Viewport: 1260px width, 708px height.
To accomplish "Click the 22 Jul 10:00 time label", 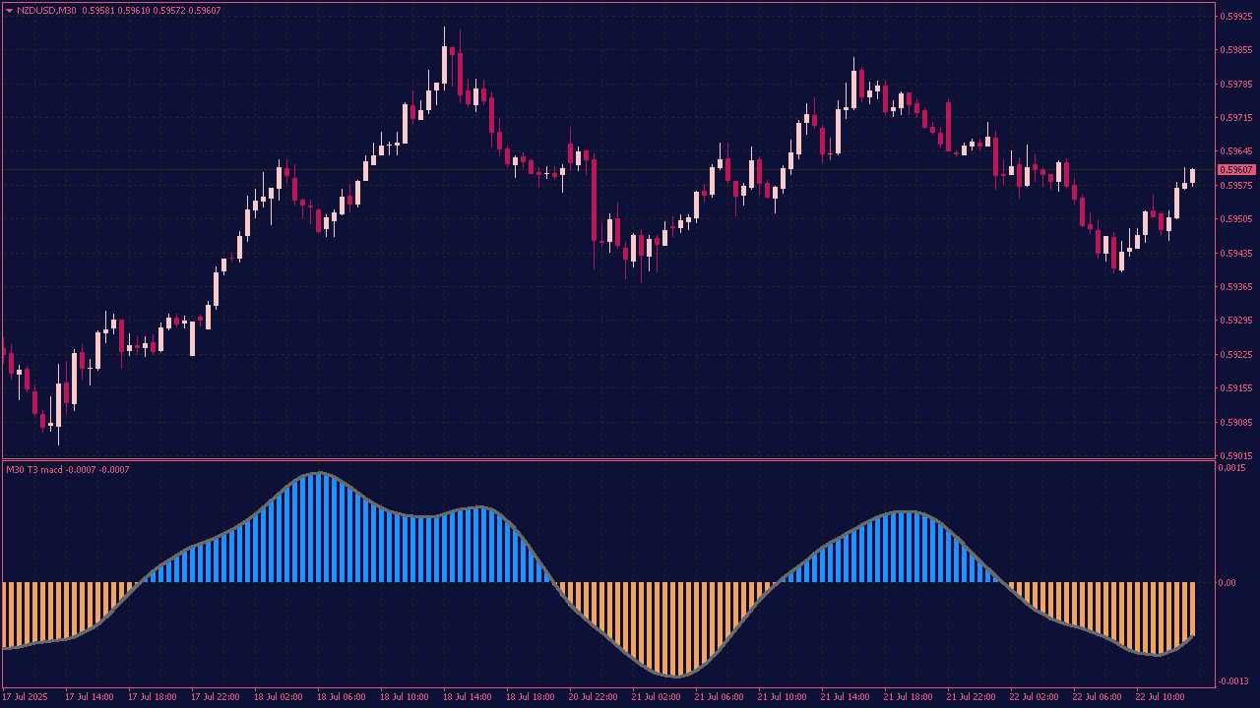I will click(1163, 697).
